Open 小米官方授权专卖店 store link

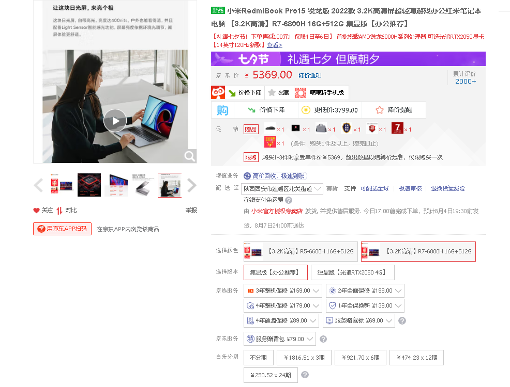pos(277,211)
